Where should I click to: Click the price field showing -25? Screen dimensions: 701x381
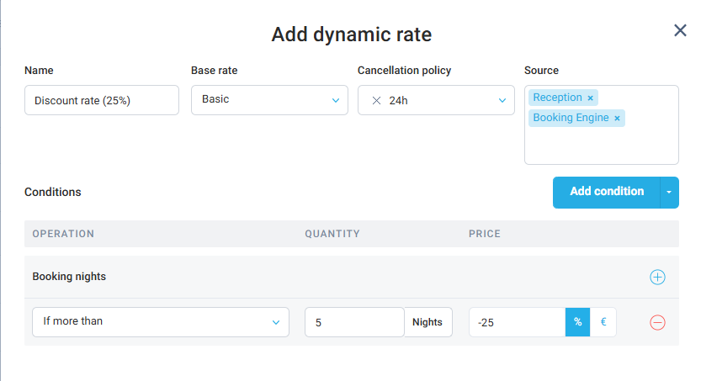tap(516, 322)
